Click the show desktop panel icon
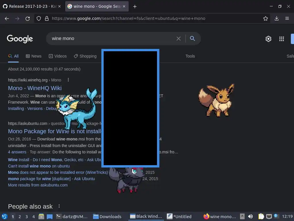294x221 pixels. (49, 216)
